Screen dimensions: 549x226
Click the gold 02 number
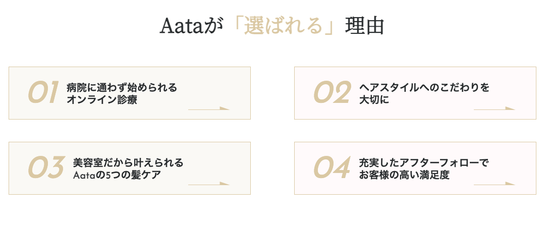332,93
